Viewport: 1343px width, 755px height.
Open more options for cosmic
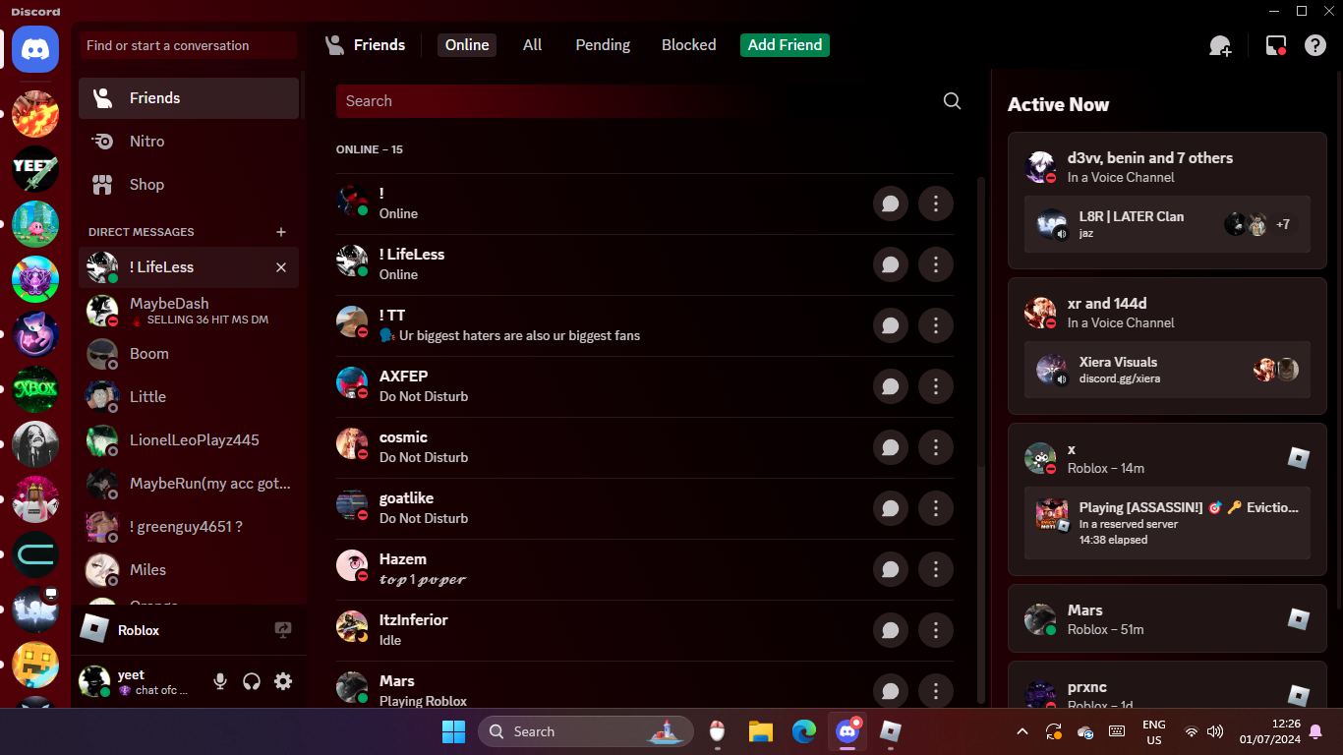(x=936, y=447)
